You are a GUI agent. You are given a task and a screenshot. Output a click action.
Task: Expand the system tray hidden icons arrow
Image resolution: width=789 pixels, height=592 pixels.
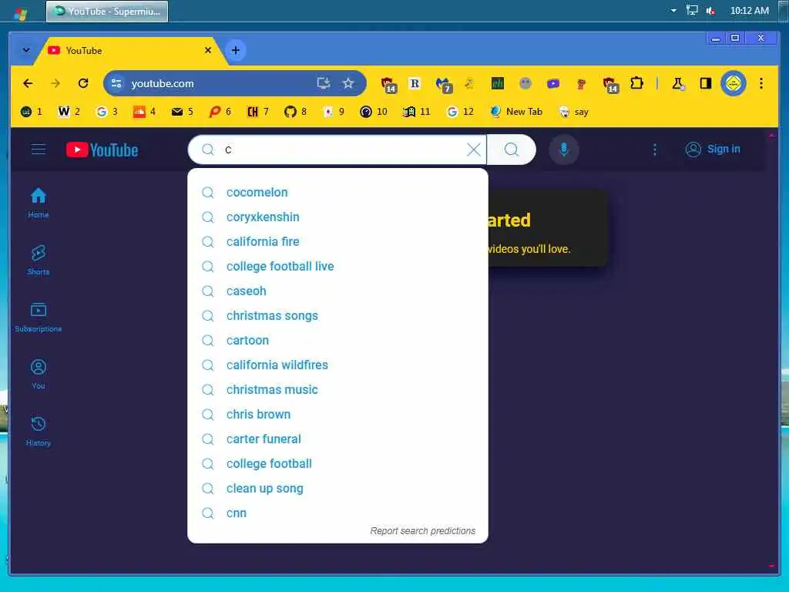pos(673,11)
